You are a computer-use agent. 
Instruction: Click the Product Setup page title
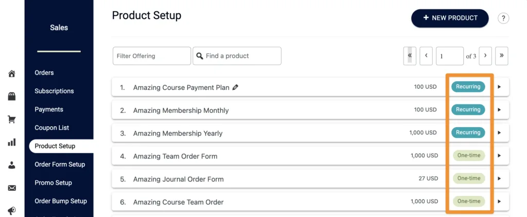point(147,15)
